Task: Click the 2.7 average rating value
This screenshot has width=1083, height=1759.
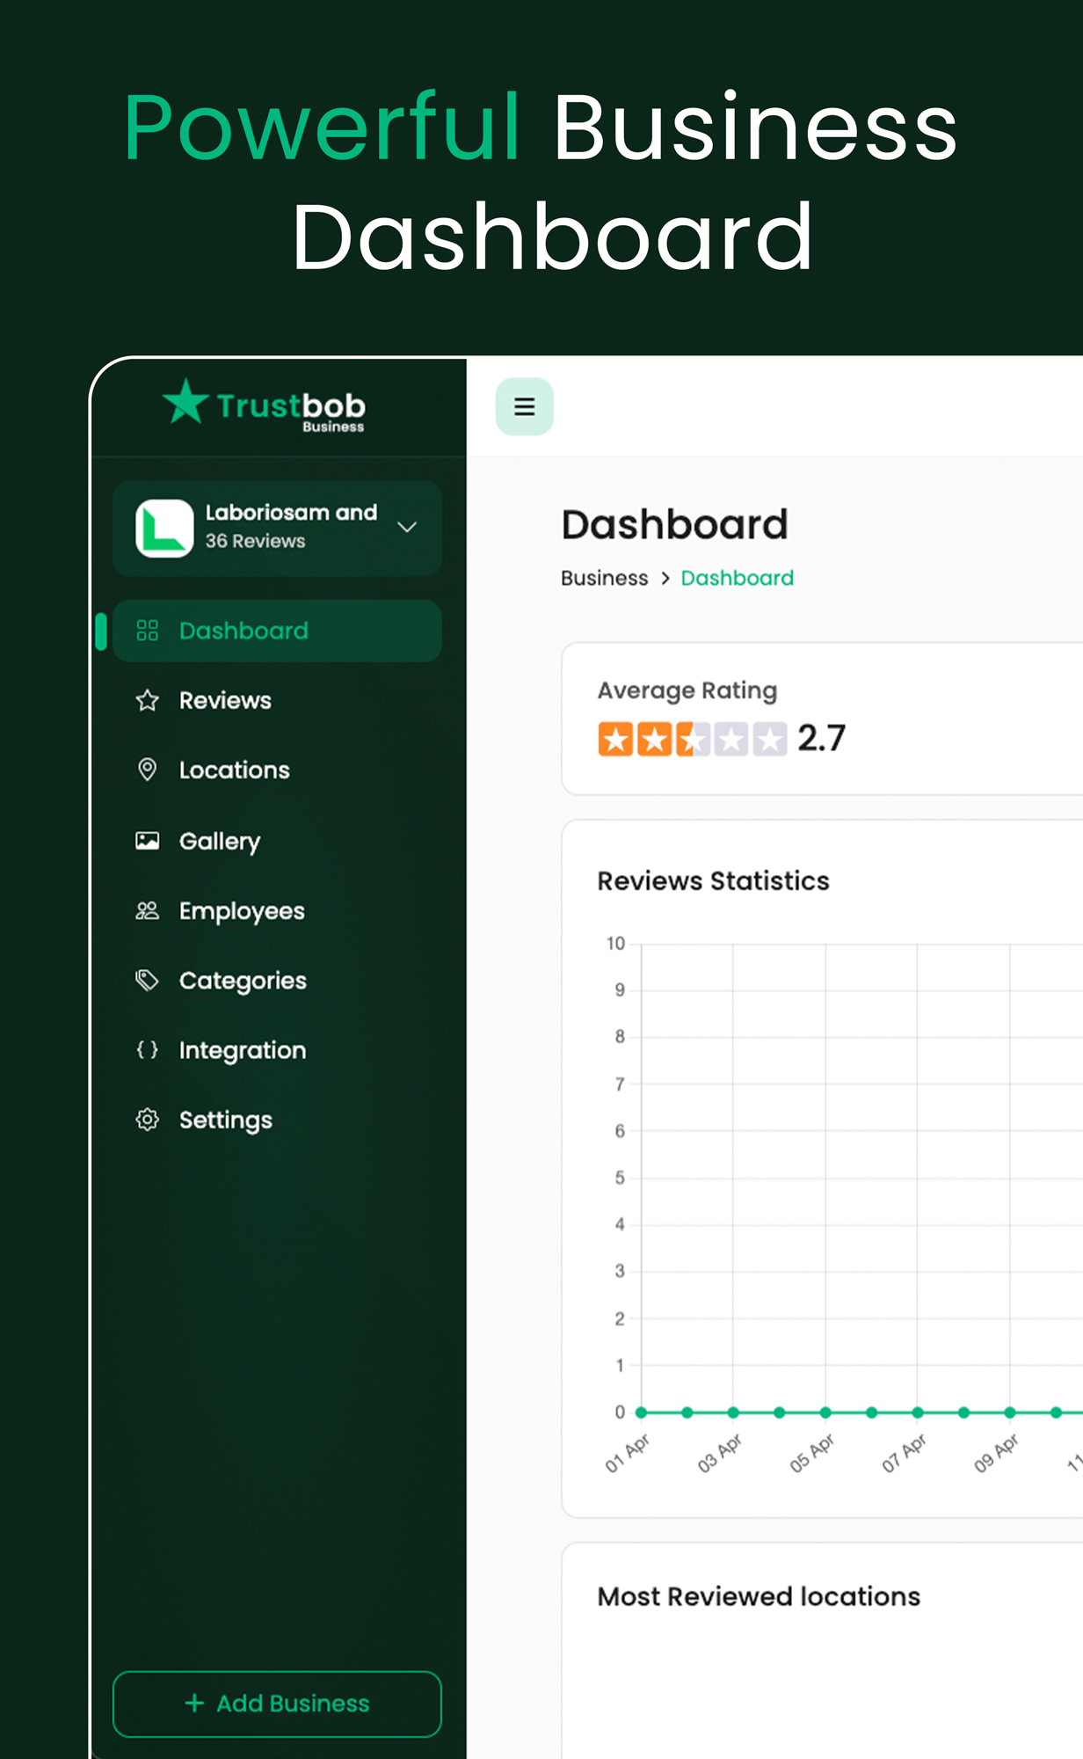Action: coord(822,738)
